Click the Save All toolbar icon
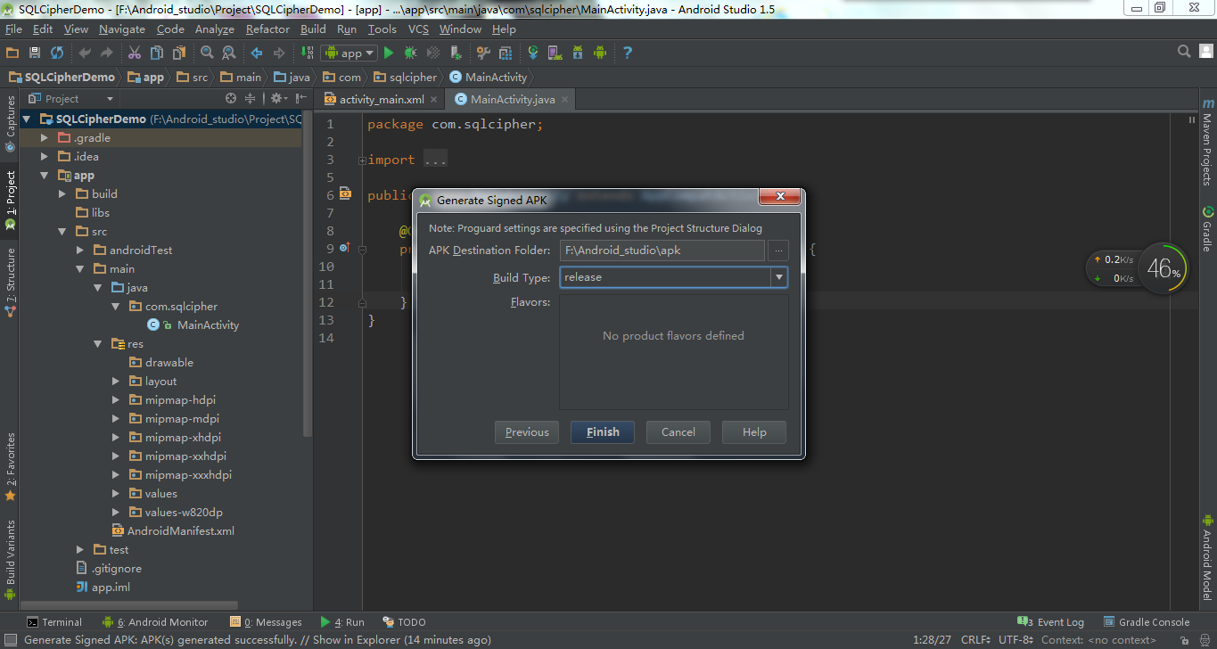Screen dimensions: 1217x649 [x=35, y=53]
